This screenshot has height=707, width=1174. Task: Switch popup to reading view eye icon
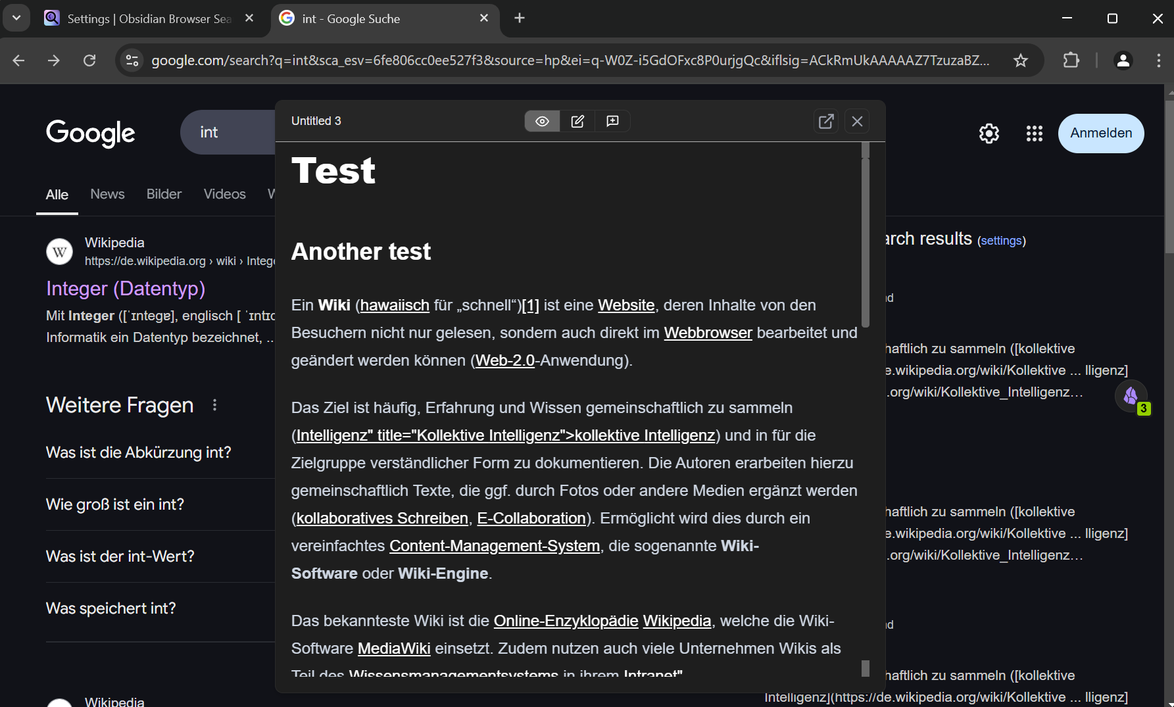pyautogui.click(x=542, y=121)
